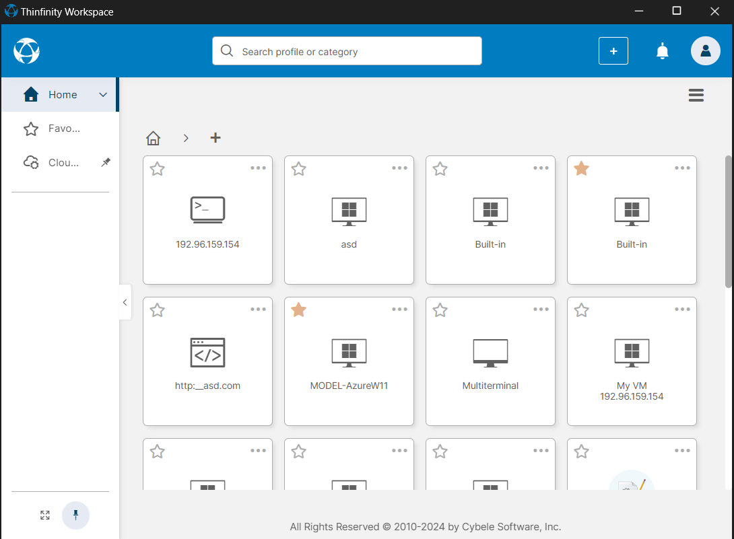Mark Multiterminal as a favorite
734x539 pixels.
pyautogui.click(x=440, y=310)
